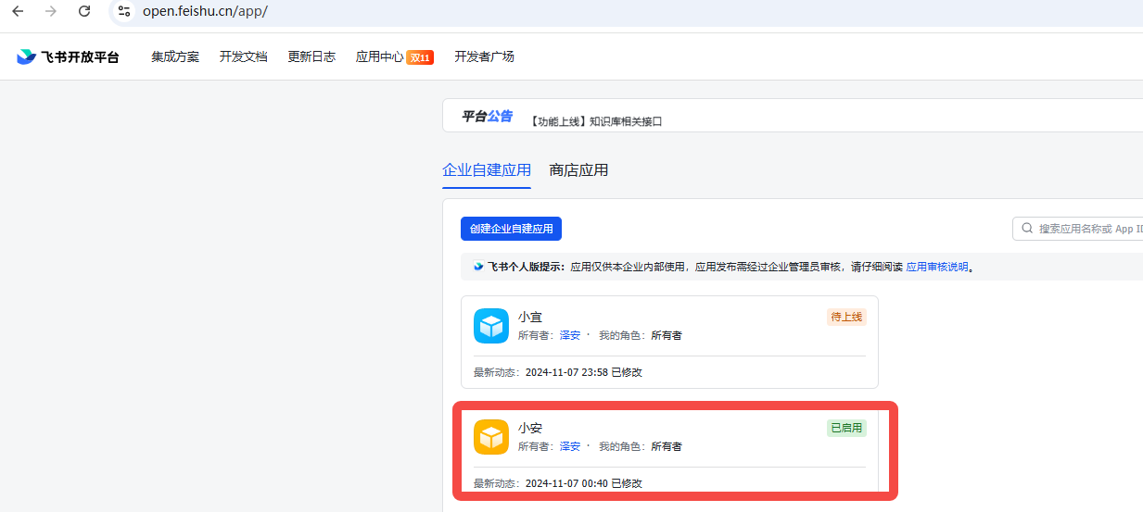Click the 待上线 status tag on 小宣

click(x=846, y=317)
